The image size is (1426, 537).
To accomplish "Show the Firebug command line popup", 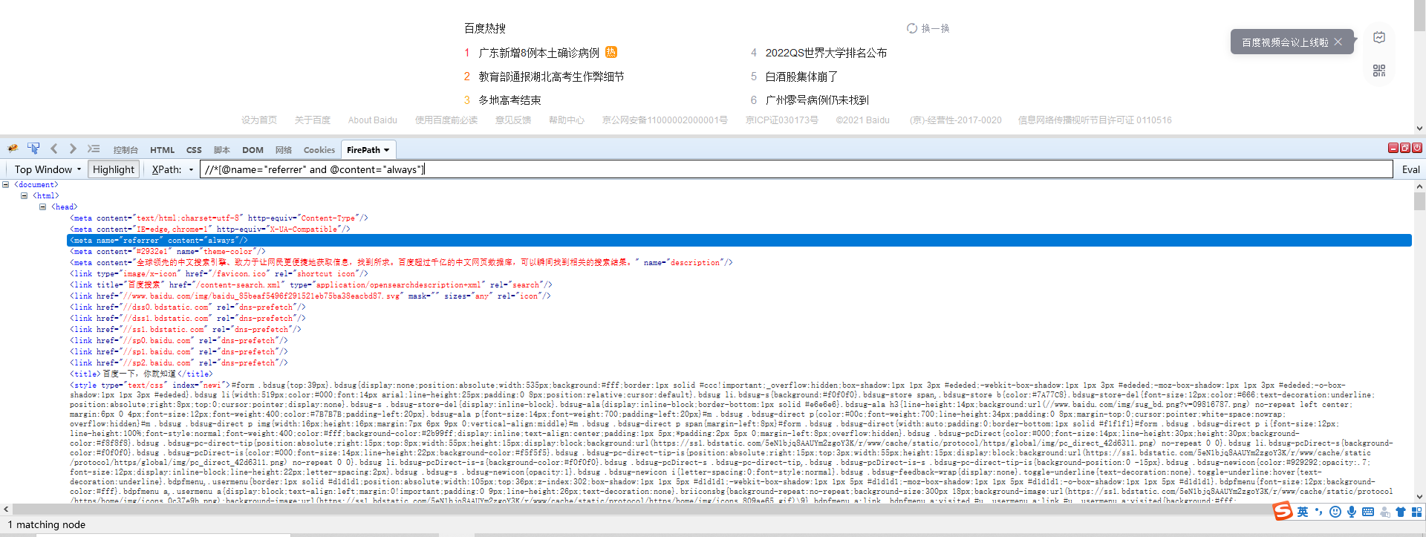I will [x=94, y=149].
